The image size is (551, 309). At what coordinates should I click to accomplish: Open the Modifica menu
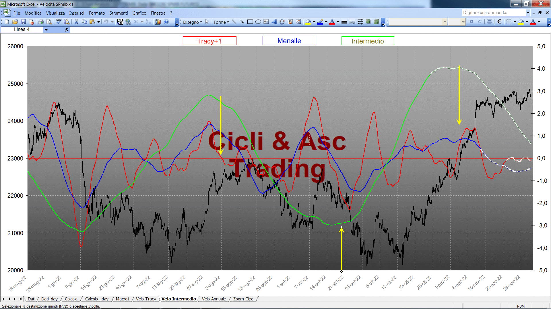click(x=33, y=13)
